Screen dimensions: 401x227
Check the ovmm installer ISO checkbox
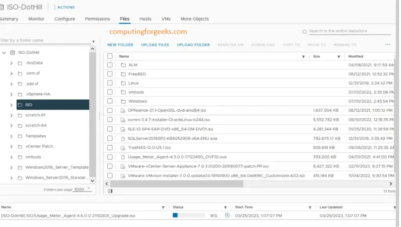[110, 120]
